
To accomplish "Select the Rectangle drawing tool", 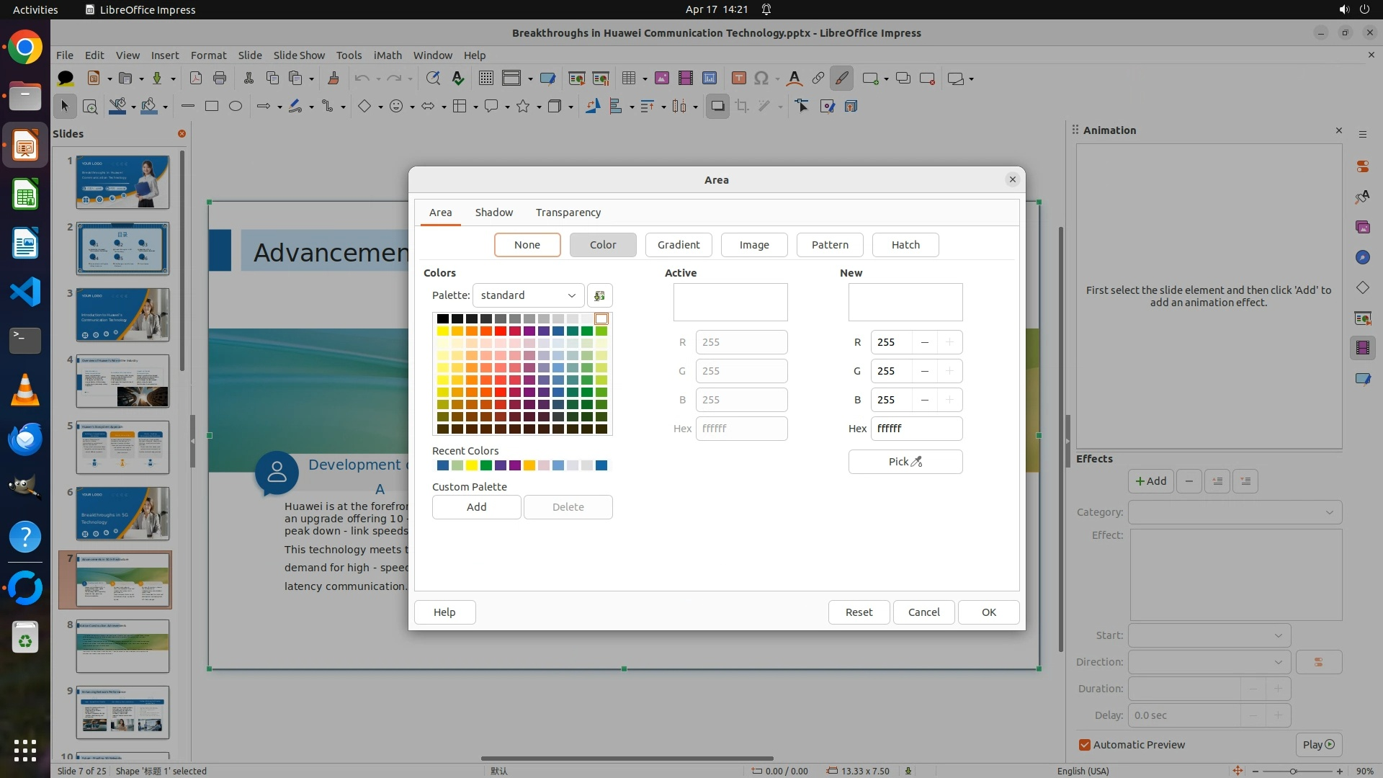I will 212,107.
